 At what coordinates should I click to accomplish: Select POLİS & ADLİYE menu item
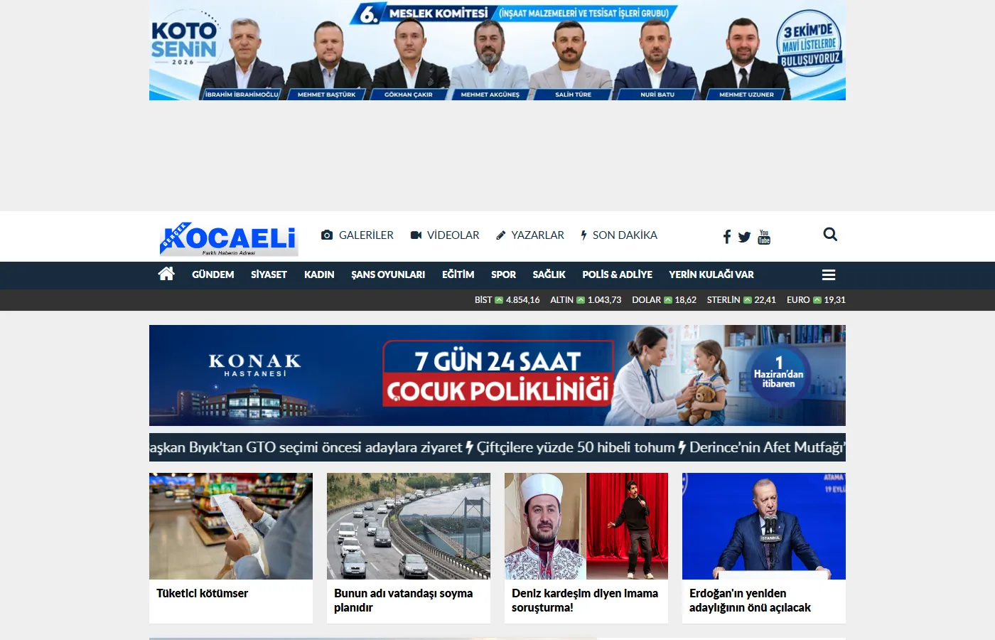617,274
